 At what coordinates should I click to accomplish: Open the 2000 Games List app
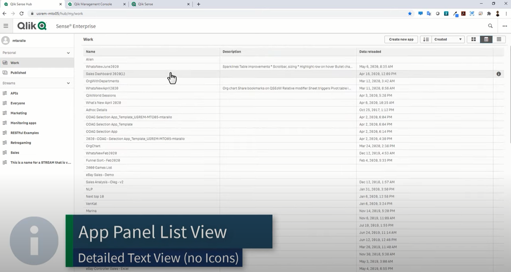pos(294,168)
